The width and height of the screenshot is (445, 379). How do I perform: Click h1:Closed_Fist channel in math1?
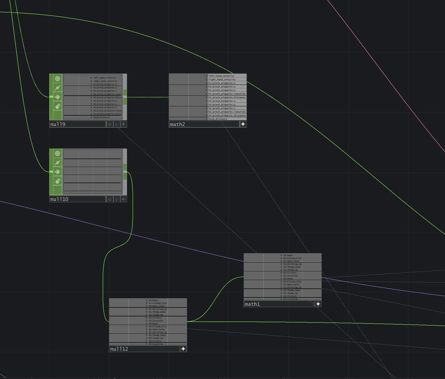pyautogui.click(x=292, y=258)
